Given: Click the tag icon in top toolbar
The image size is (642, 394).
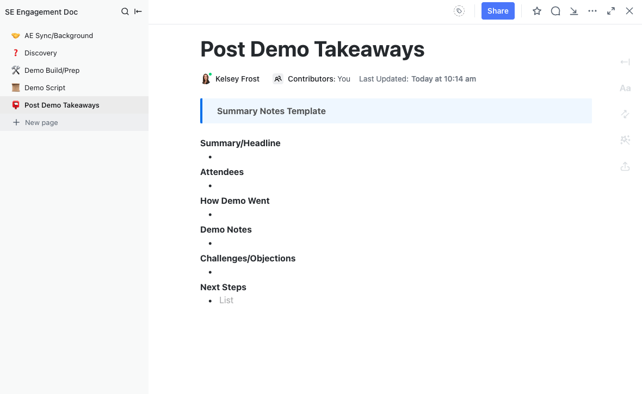Looking at the screenshot, I should click(x=459, y=11).
